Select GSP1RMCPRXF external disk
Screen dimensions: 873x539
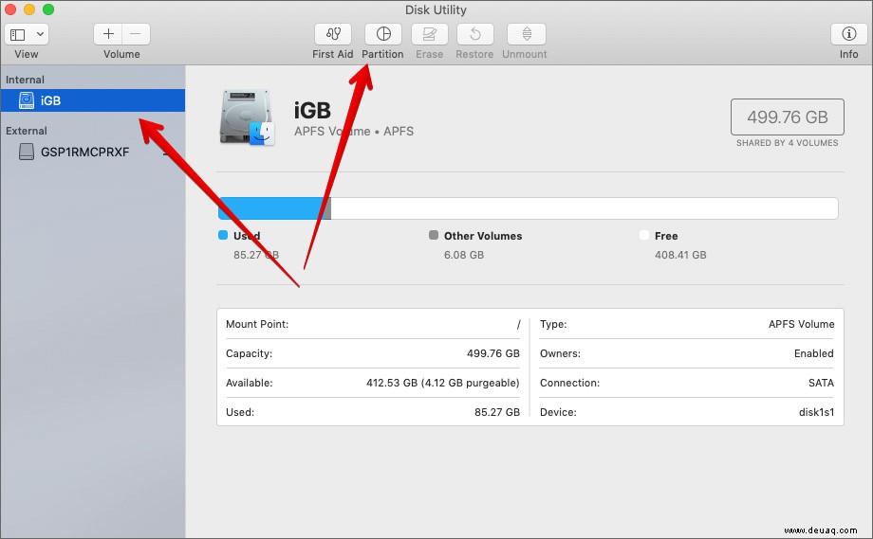pos(92,152)
